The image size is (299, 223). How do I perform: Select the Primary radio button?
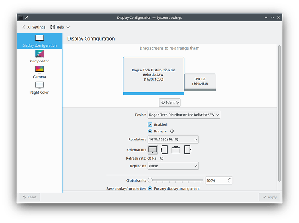pos(150,132)
